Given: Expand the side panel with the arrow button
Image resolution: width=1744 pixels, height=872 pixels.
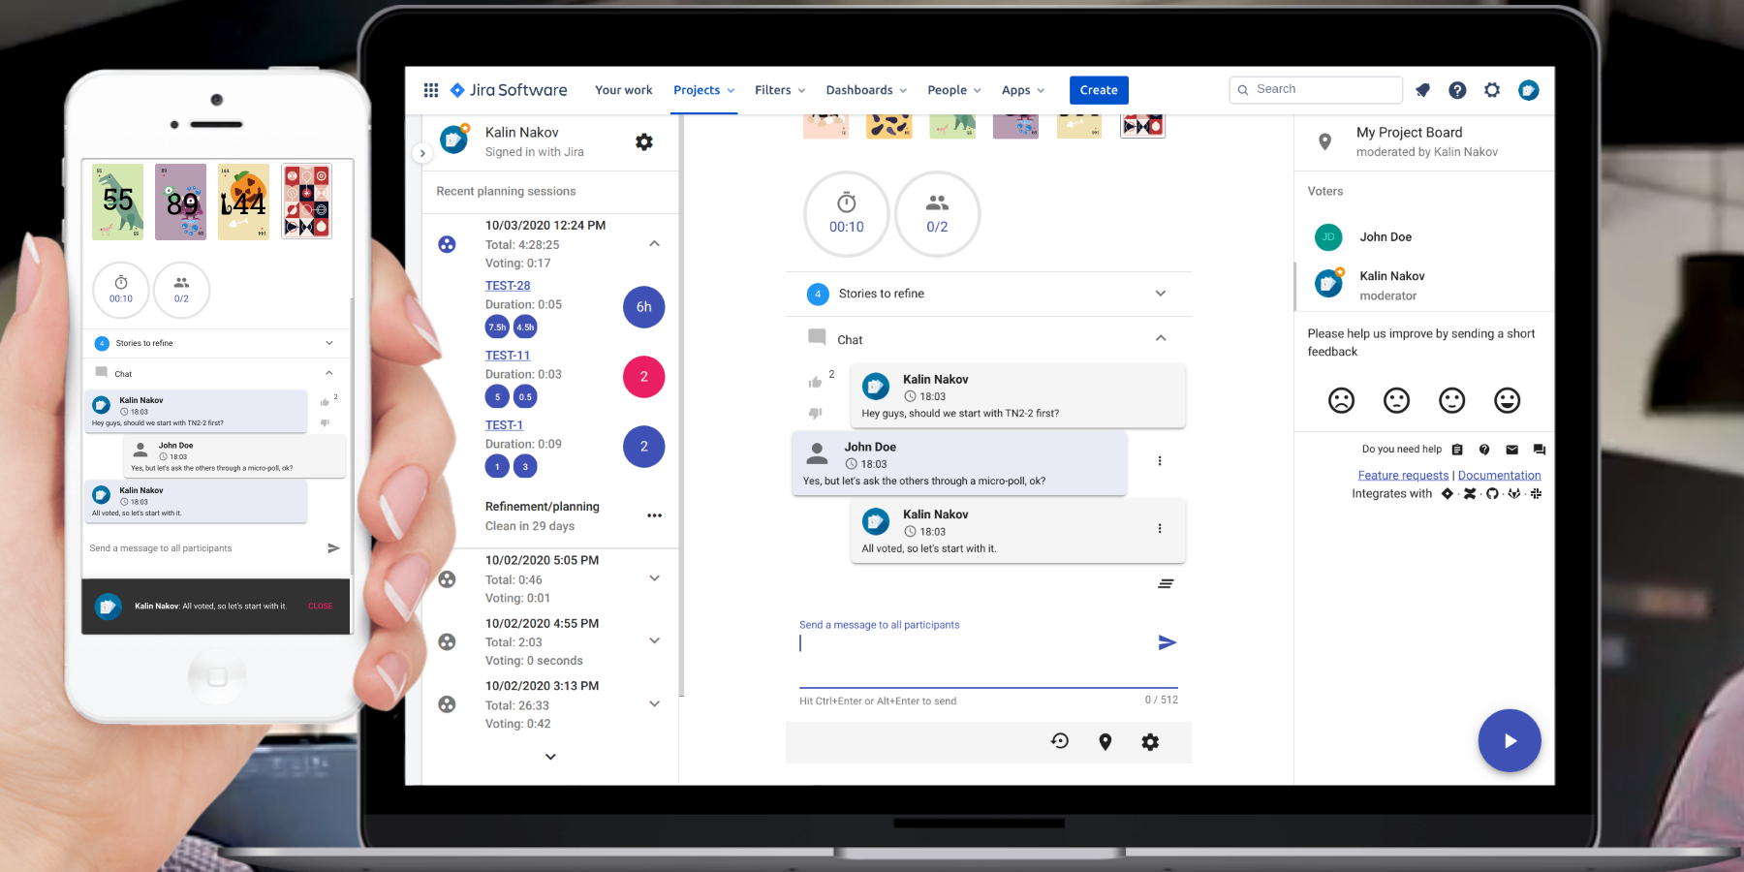Looking at the screenshot, I should 422,153.
